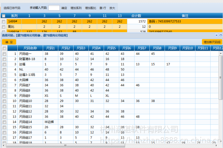Maximize the 选择尺码 dialog
Image resolution: width=223 pixels, height=148 pixels.
pos(221,35)
